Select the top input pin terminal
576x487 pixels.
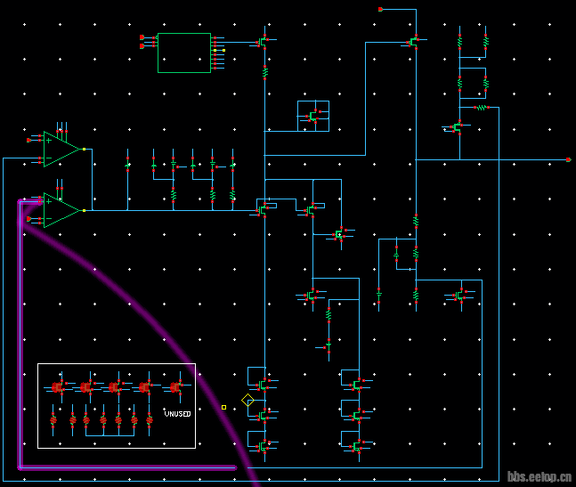[x=380, y=9]
